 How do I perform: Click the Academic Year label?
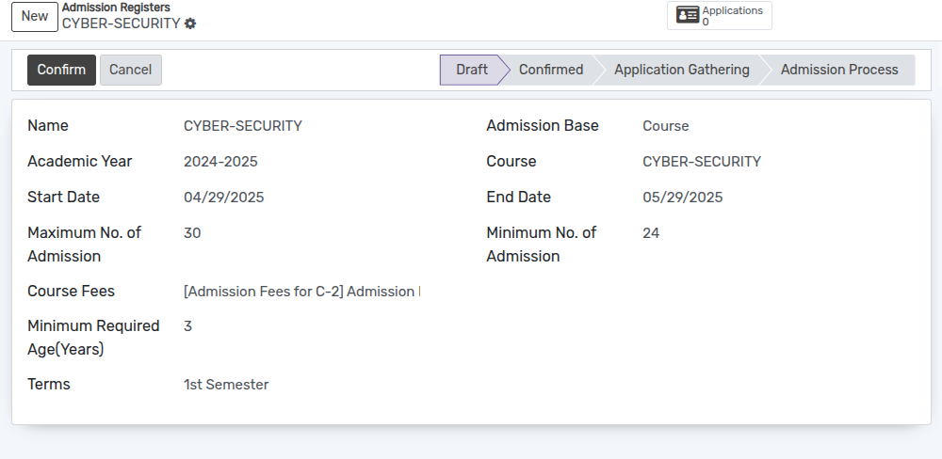click(80, 162)
